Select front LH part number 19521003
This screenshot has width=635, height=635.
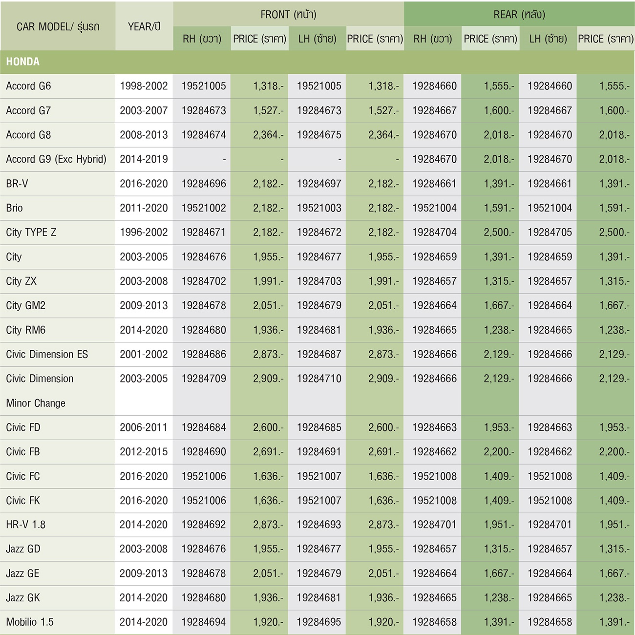point(319,208)
